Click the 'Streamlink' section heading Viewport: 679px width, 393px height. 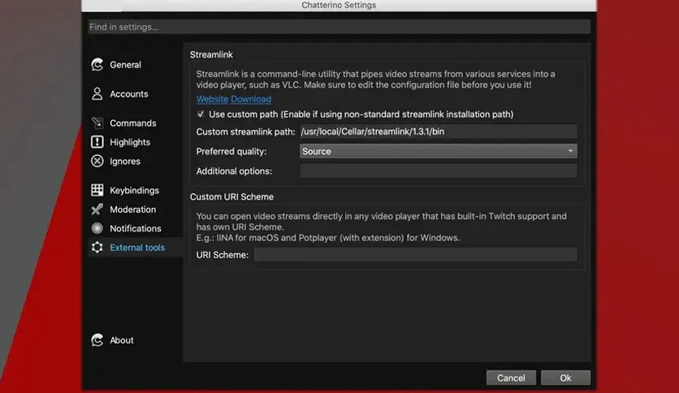click(x=211, y=54)
